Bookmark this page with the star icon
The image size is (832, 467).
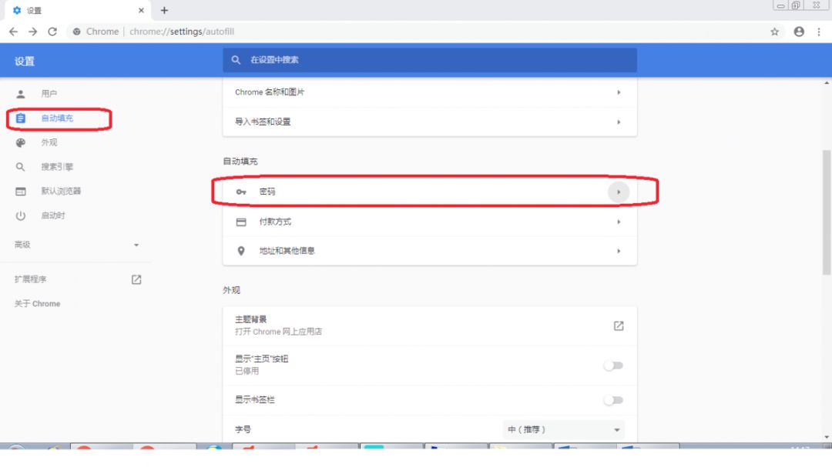pyautogui.click(x=775, y=32)
